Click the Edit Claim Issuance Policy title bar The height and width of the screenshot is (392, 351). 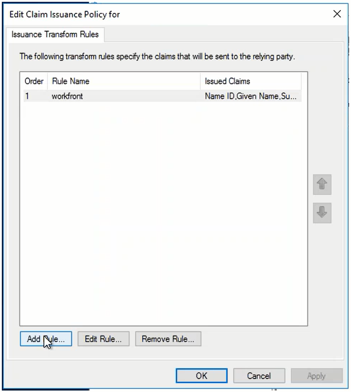coord(147,14)
